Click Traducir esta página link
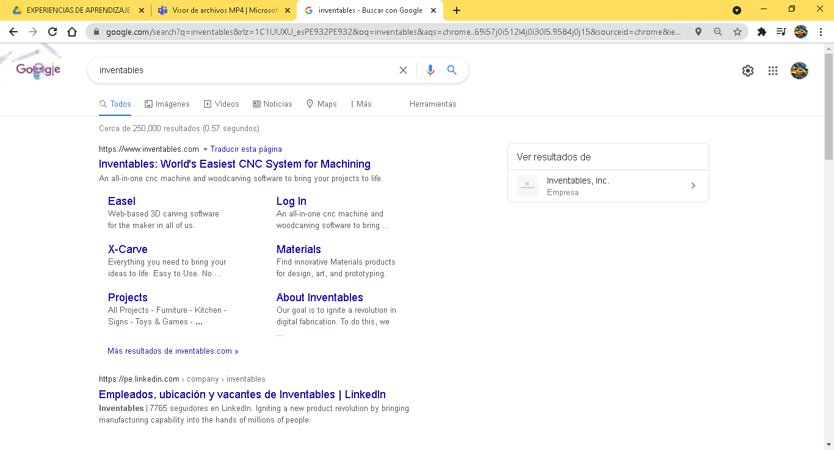The height and width of the screenshot is (450, 834). click(x=246, y=149)
